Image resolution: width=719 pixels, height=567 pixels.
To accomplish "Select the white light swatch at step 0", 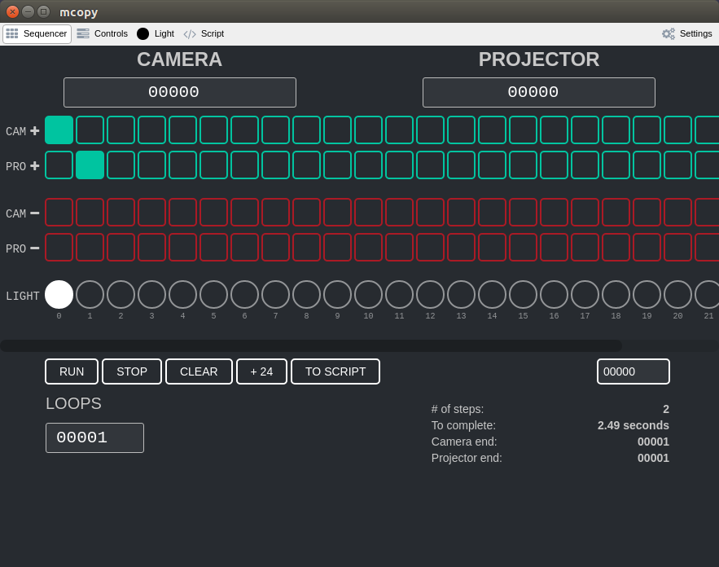I will pyautogui.click(x=59, y=294).
